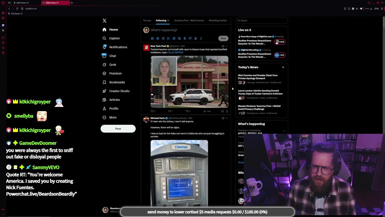Expand the More menu in the sidebar
Screen dimensions: 385x217
(x=109, y=117)
